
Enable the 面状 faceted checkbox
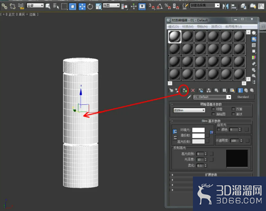click(x=233, y=114)
